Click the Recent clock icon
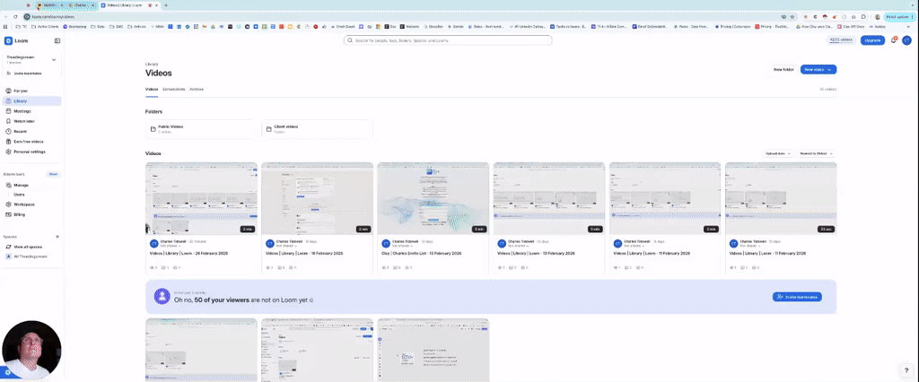 8,131
